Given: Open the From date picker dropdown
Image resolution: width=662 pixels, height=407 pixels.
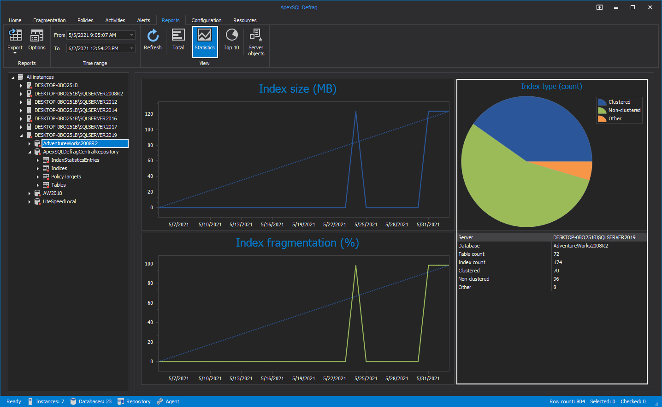Looking at the screenshot, I should [131, 35].
